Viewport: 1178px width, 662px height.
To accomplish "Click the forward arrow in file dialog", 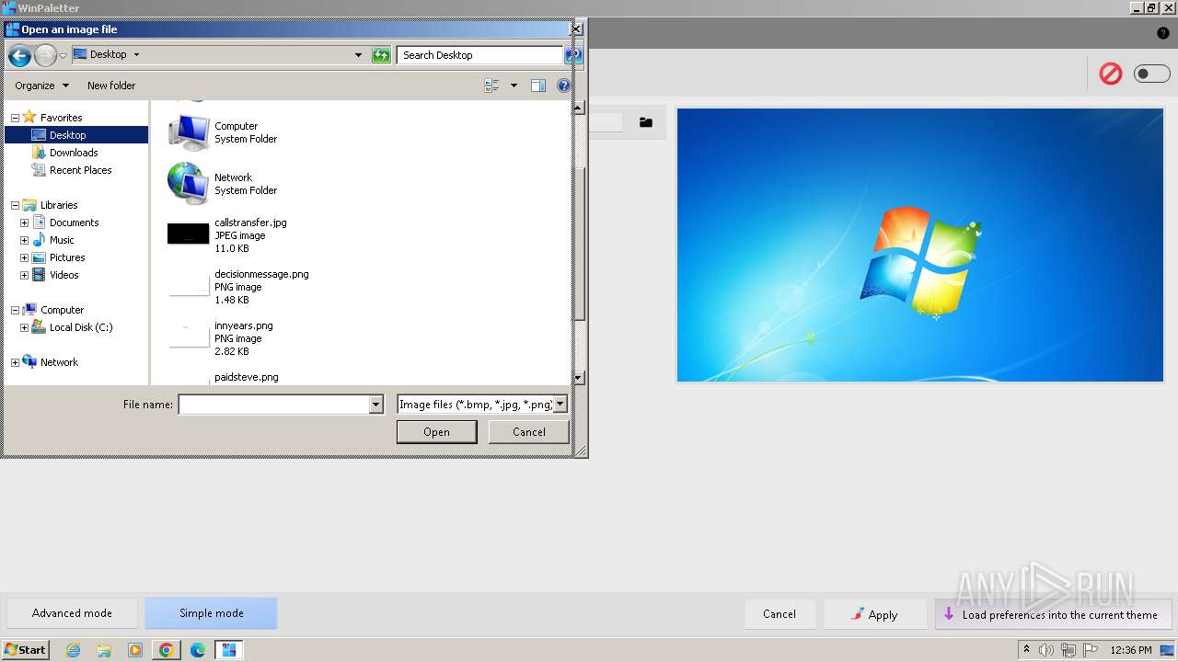I will [x=45, y=56].
